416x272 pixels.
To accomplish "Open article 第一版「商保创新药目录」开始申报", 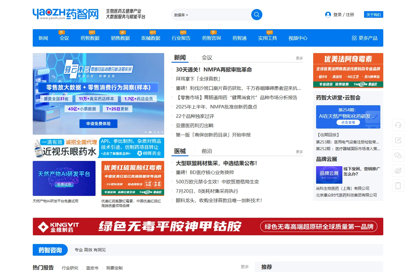I will click(213, 135).
